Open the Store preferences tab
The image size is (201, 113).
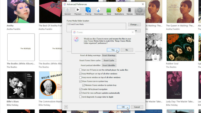pos(109,11)
